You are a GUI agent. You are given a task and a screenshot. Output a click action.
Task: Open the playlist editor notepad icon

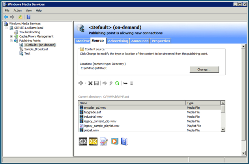[x=104, y=141]
